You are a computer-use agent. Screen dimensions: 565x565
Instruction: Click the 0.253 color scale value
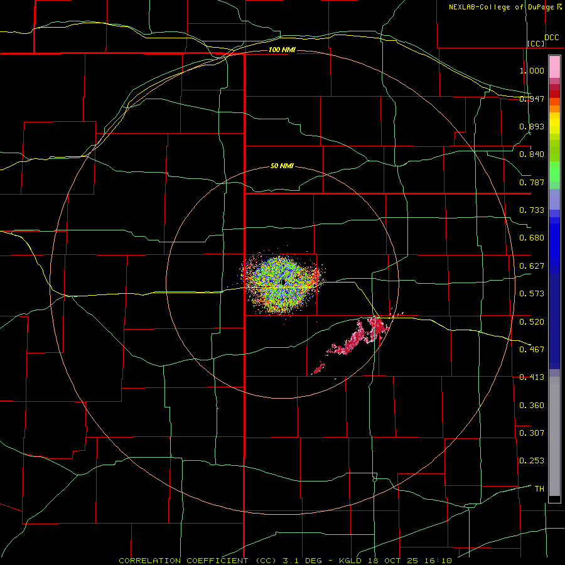point(532,461)
